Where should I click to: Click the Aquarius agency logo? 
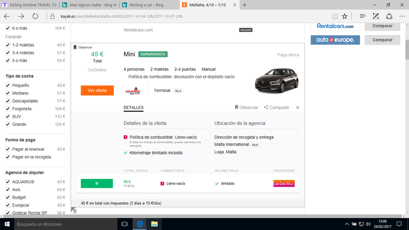point(133,91)
